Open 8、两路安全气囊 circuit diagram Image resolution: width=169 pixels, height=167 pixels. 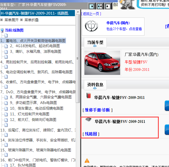click(41, 97)
